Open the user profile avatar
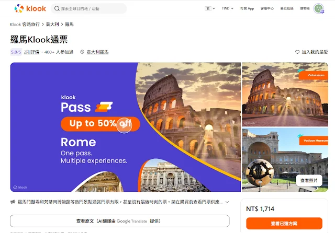The image size is (335, 233). (319, 8)
